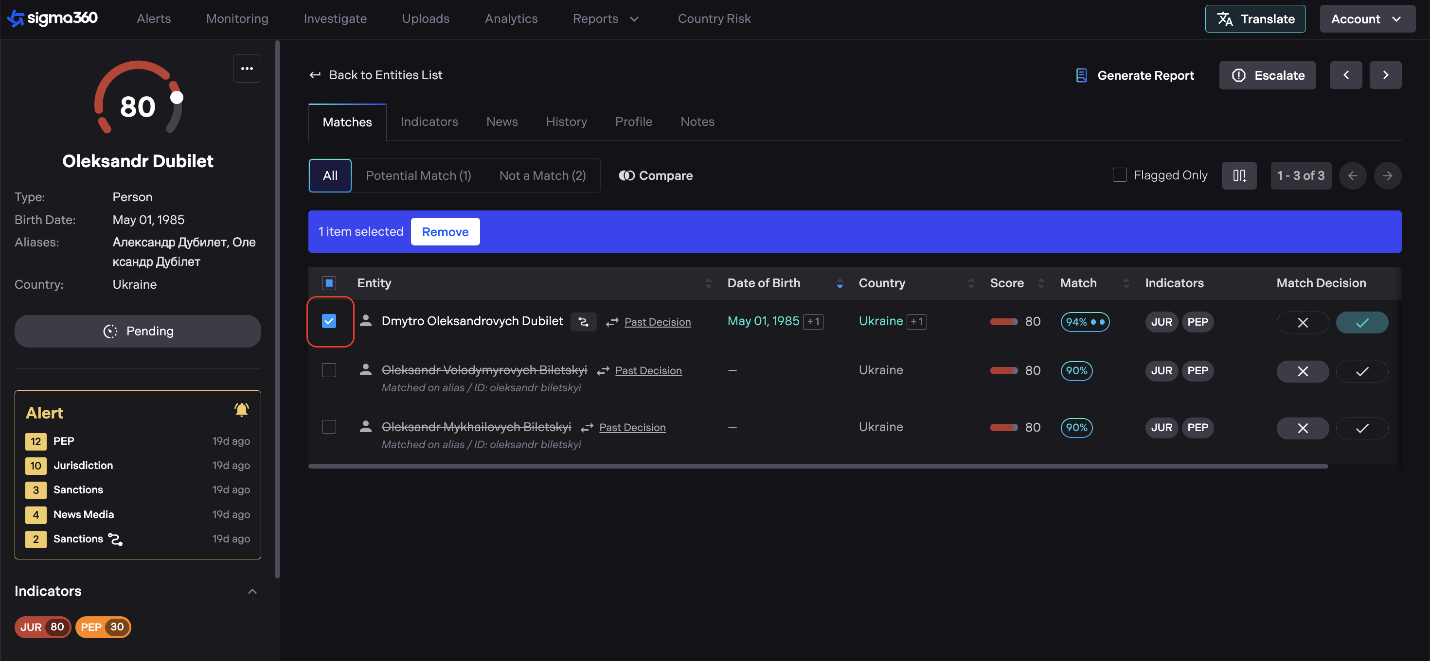This screenshot has height=661, width=1430.
Task: Go to the next entity with the right chevron
Action: point(1385,75)
